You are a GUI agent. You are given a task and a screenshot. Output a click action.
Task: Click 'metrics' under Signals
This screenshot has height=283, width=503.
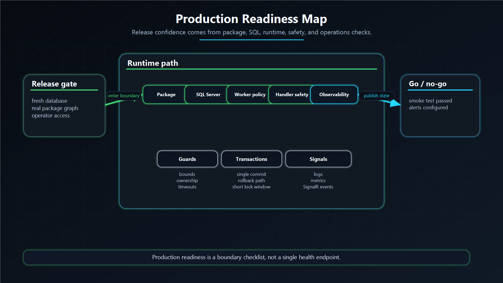[318, 181]
